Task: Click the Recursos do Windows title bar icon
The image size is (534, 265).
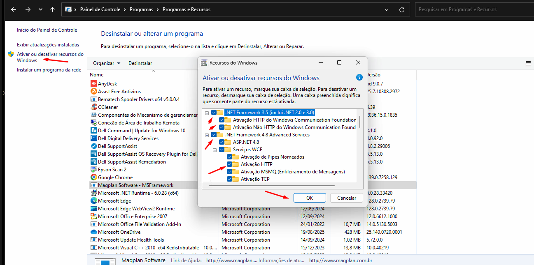Action: point(204,63)
